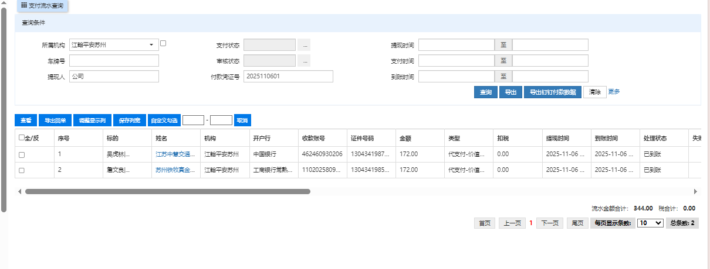710x269 pixels.
Task: Click the 隐藏显示列 toolbar button
Action: click(x=92, y=120)
